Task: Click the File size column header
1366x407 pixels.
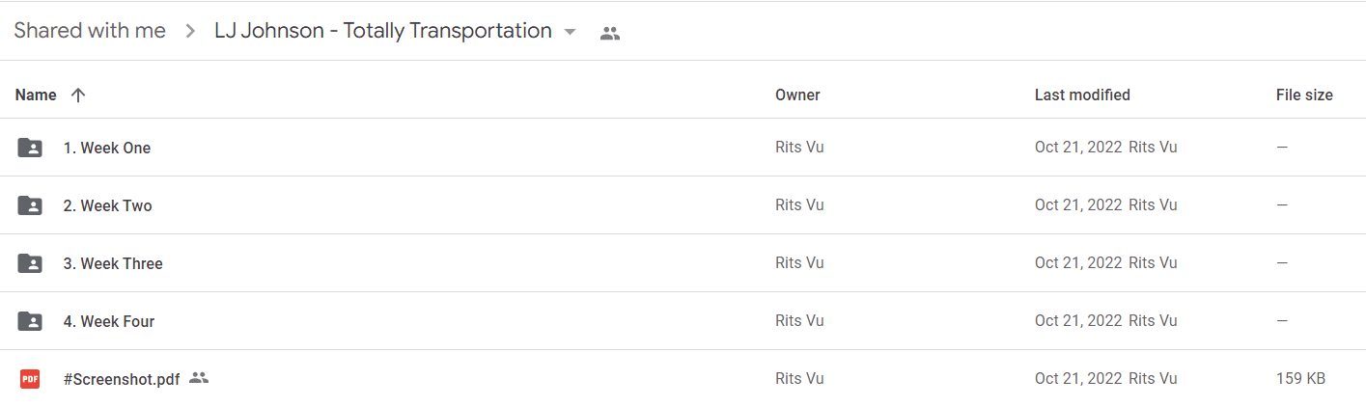Action: 1304,95
